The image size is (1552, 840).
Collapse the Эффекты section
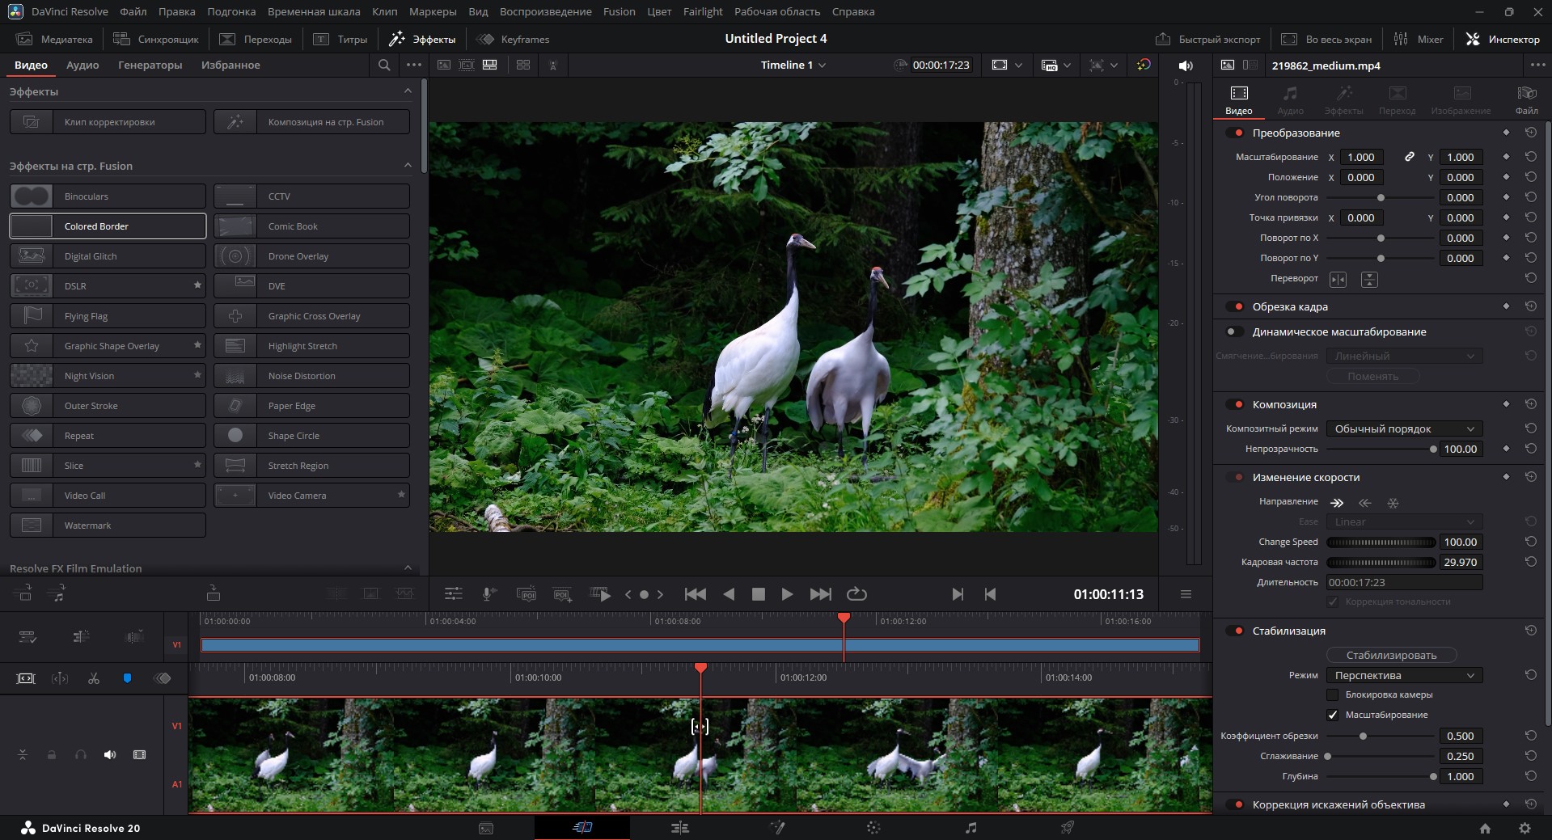click(408, 91)
